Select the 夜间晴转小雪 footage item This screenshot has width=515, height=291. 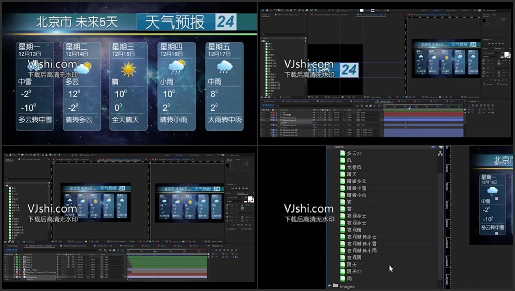tap(361, 244)
